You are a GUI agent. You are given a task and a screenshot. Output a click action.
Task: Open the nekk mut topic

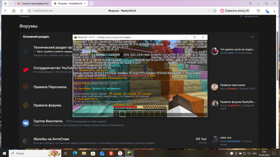click(x=225, y=138)
